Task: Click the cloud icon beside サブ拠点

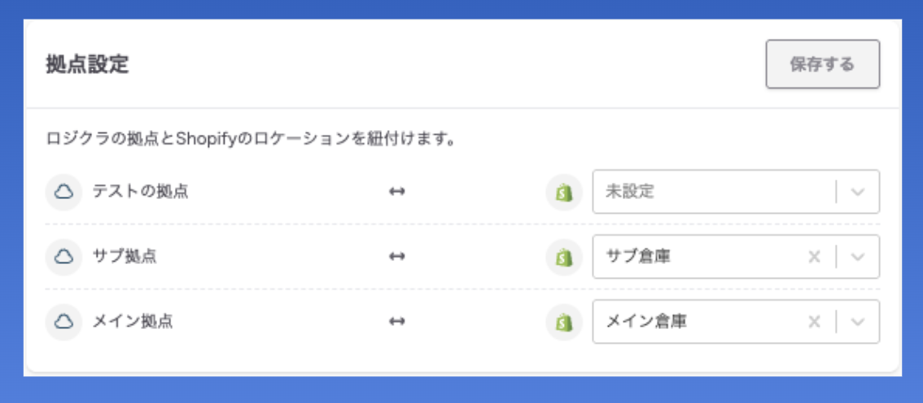Action: coord(63,257)
